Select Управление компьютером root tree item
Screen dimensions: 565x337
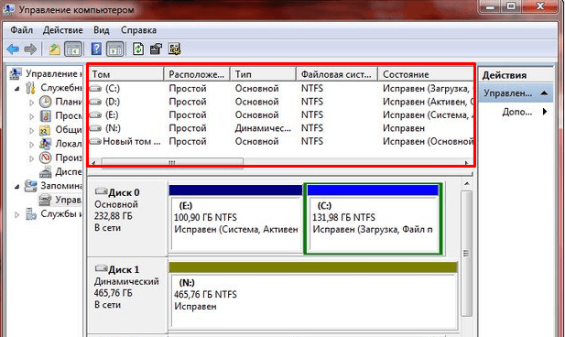[46, 73]
